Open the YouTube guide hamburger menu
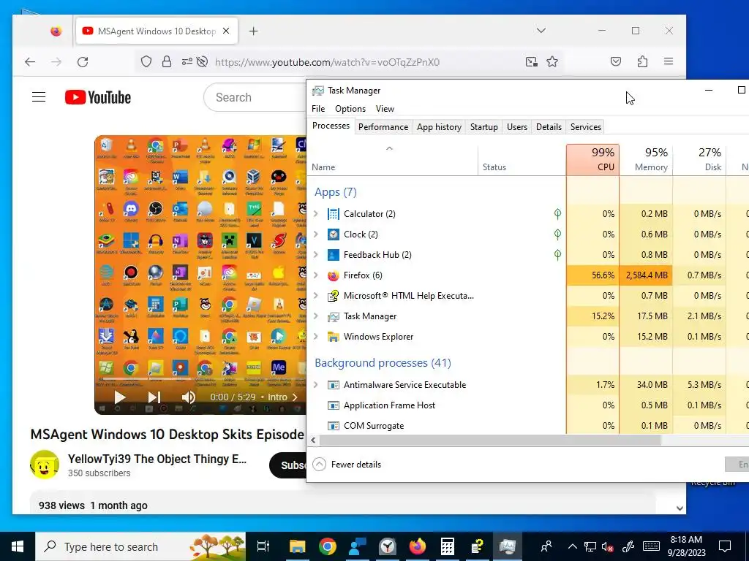This screenshot has width=749, height=561. tap(39, 97)
